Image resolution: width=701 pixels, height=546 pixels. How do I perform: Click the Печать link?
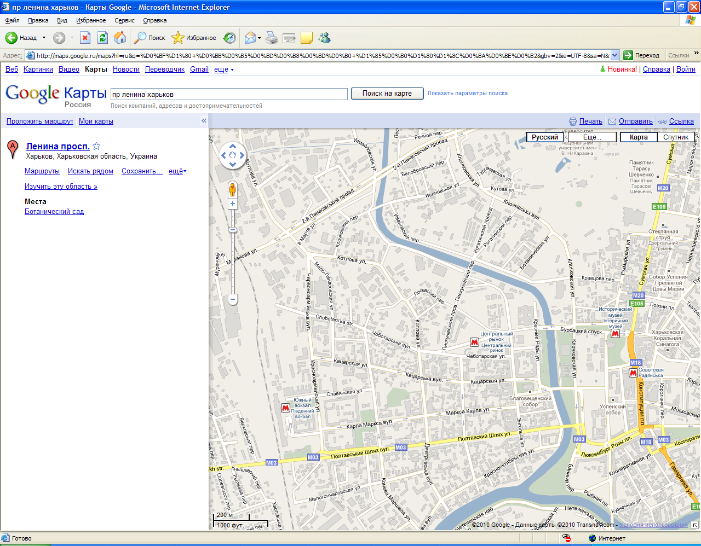pyautogui.click(x=591, y=121)
